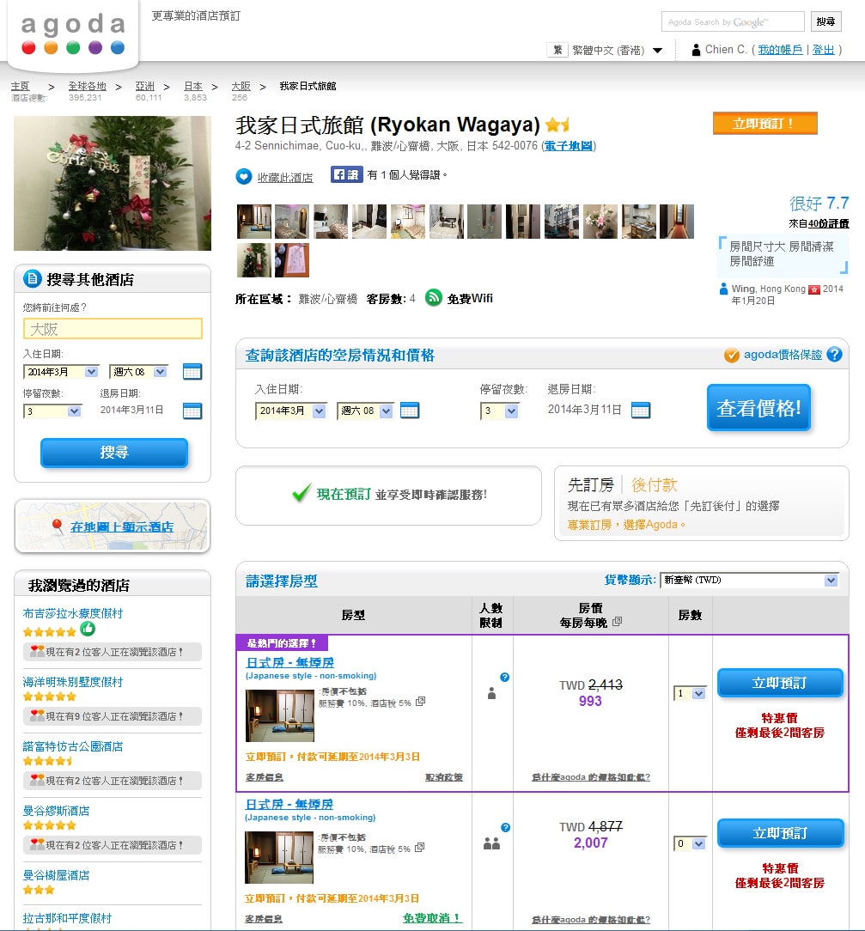Open the room quantity dropdown in the TWD 2,007 row
This screenshot has height=931, width=865.
pyautogui.click(x=690, y=843)
